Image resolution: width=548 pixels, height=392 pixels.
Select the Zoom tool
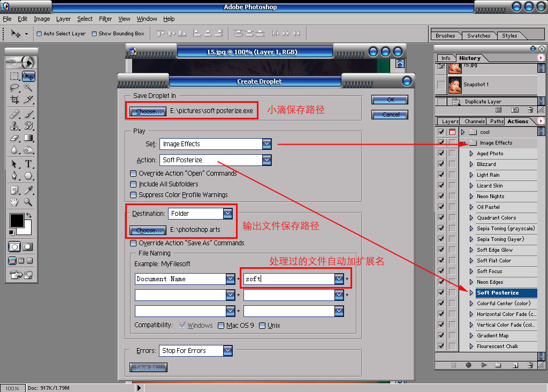[x=28, y=202]
